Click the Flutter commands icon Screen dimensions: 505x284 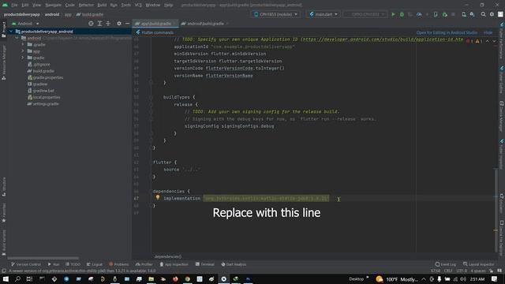(x=138, y=32)
